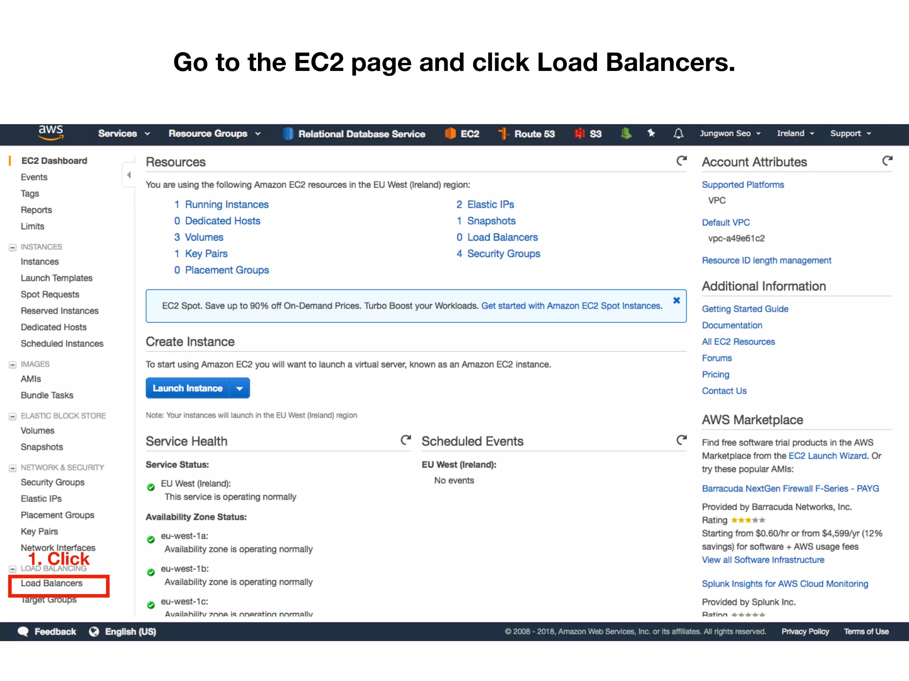
Task: Click the green Elastic Beanstalk shortcut icon
Action: click(626, 133)
